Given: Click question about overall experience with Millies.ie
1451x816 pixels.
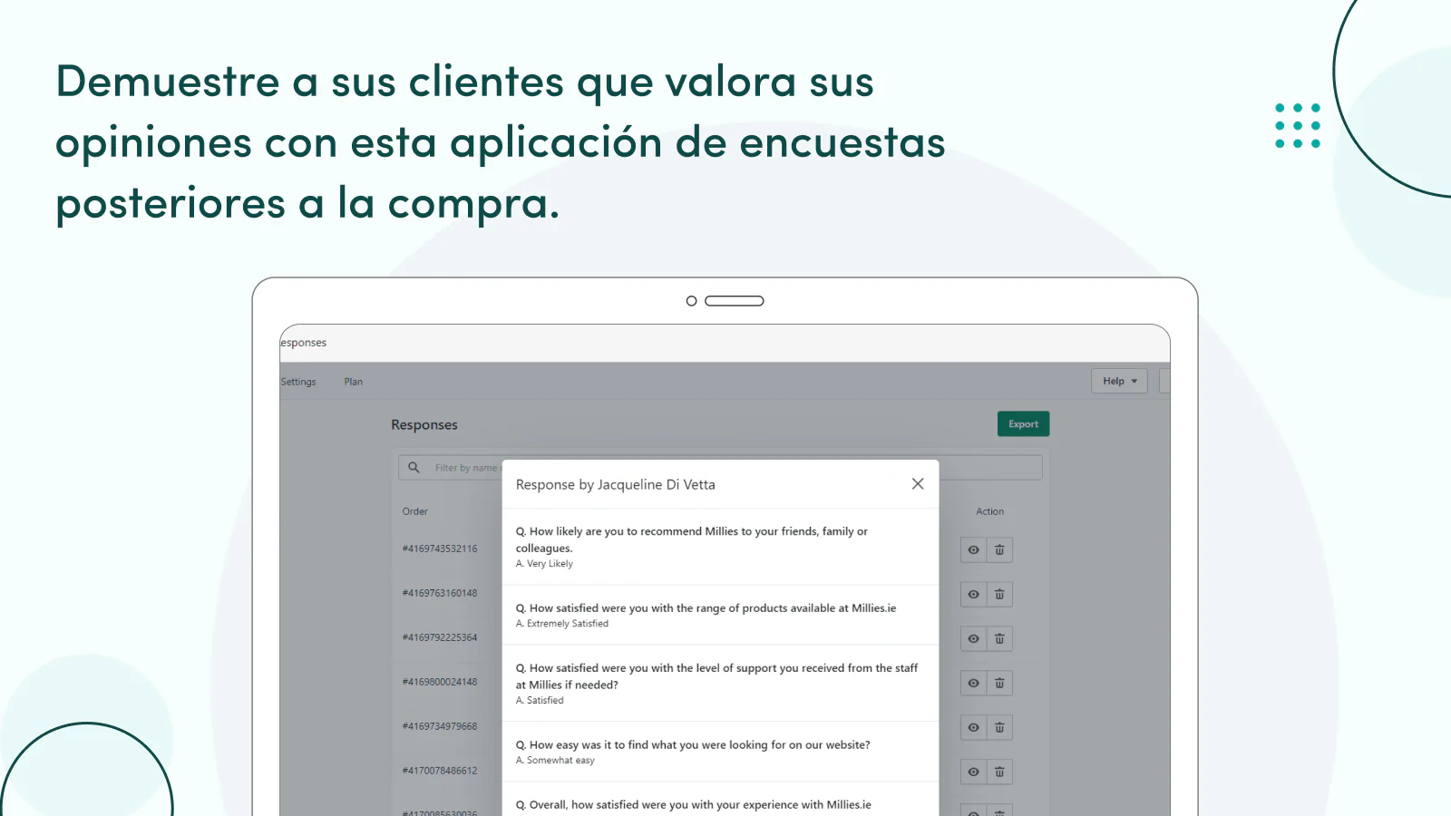Looking at the screenshot, I should click(693, 805).
